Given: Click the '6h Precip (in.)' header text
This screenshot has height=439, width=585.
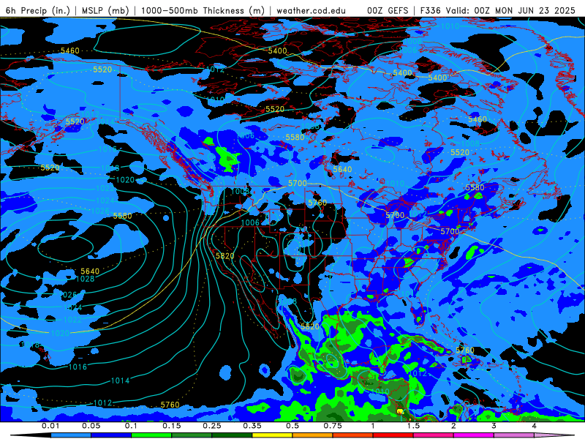Looking at the screenshot, I should pos(38,10).
